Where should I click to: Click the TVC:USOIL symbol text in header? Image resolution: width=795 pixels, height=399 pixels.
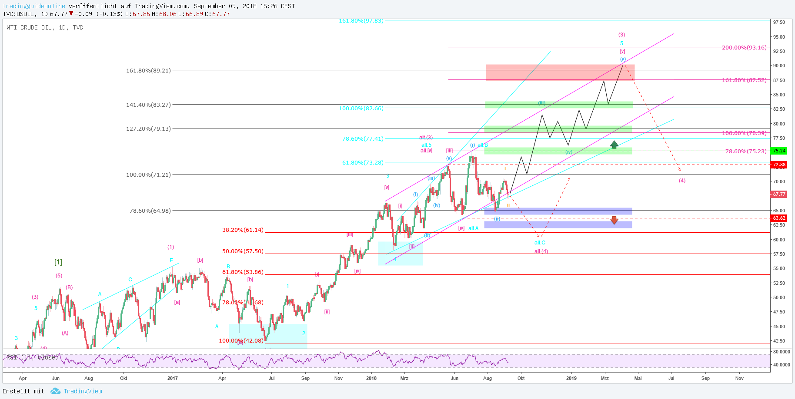point(18,14)
